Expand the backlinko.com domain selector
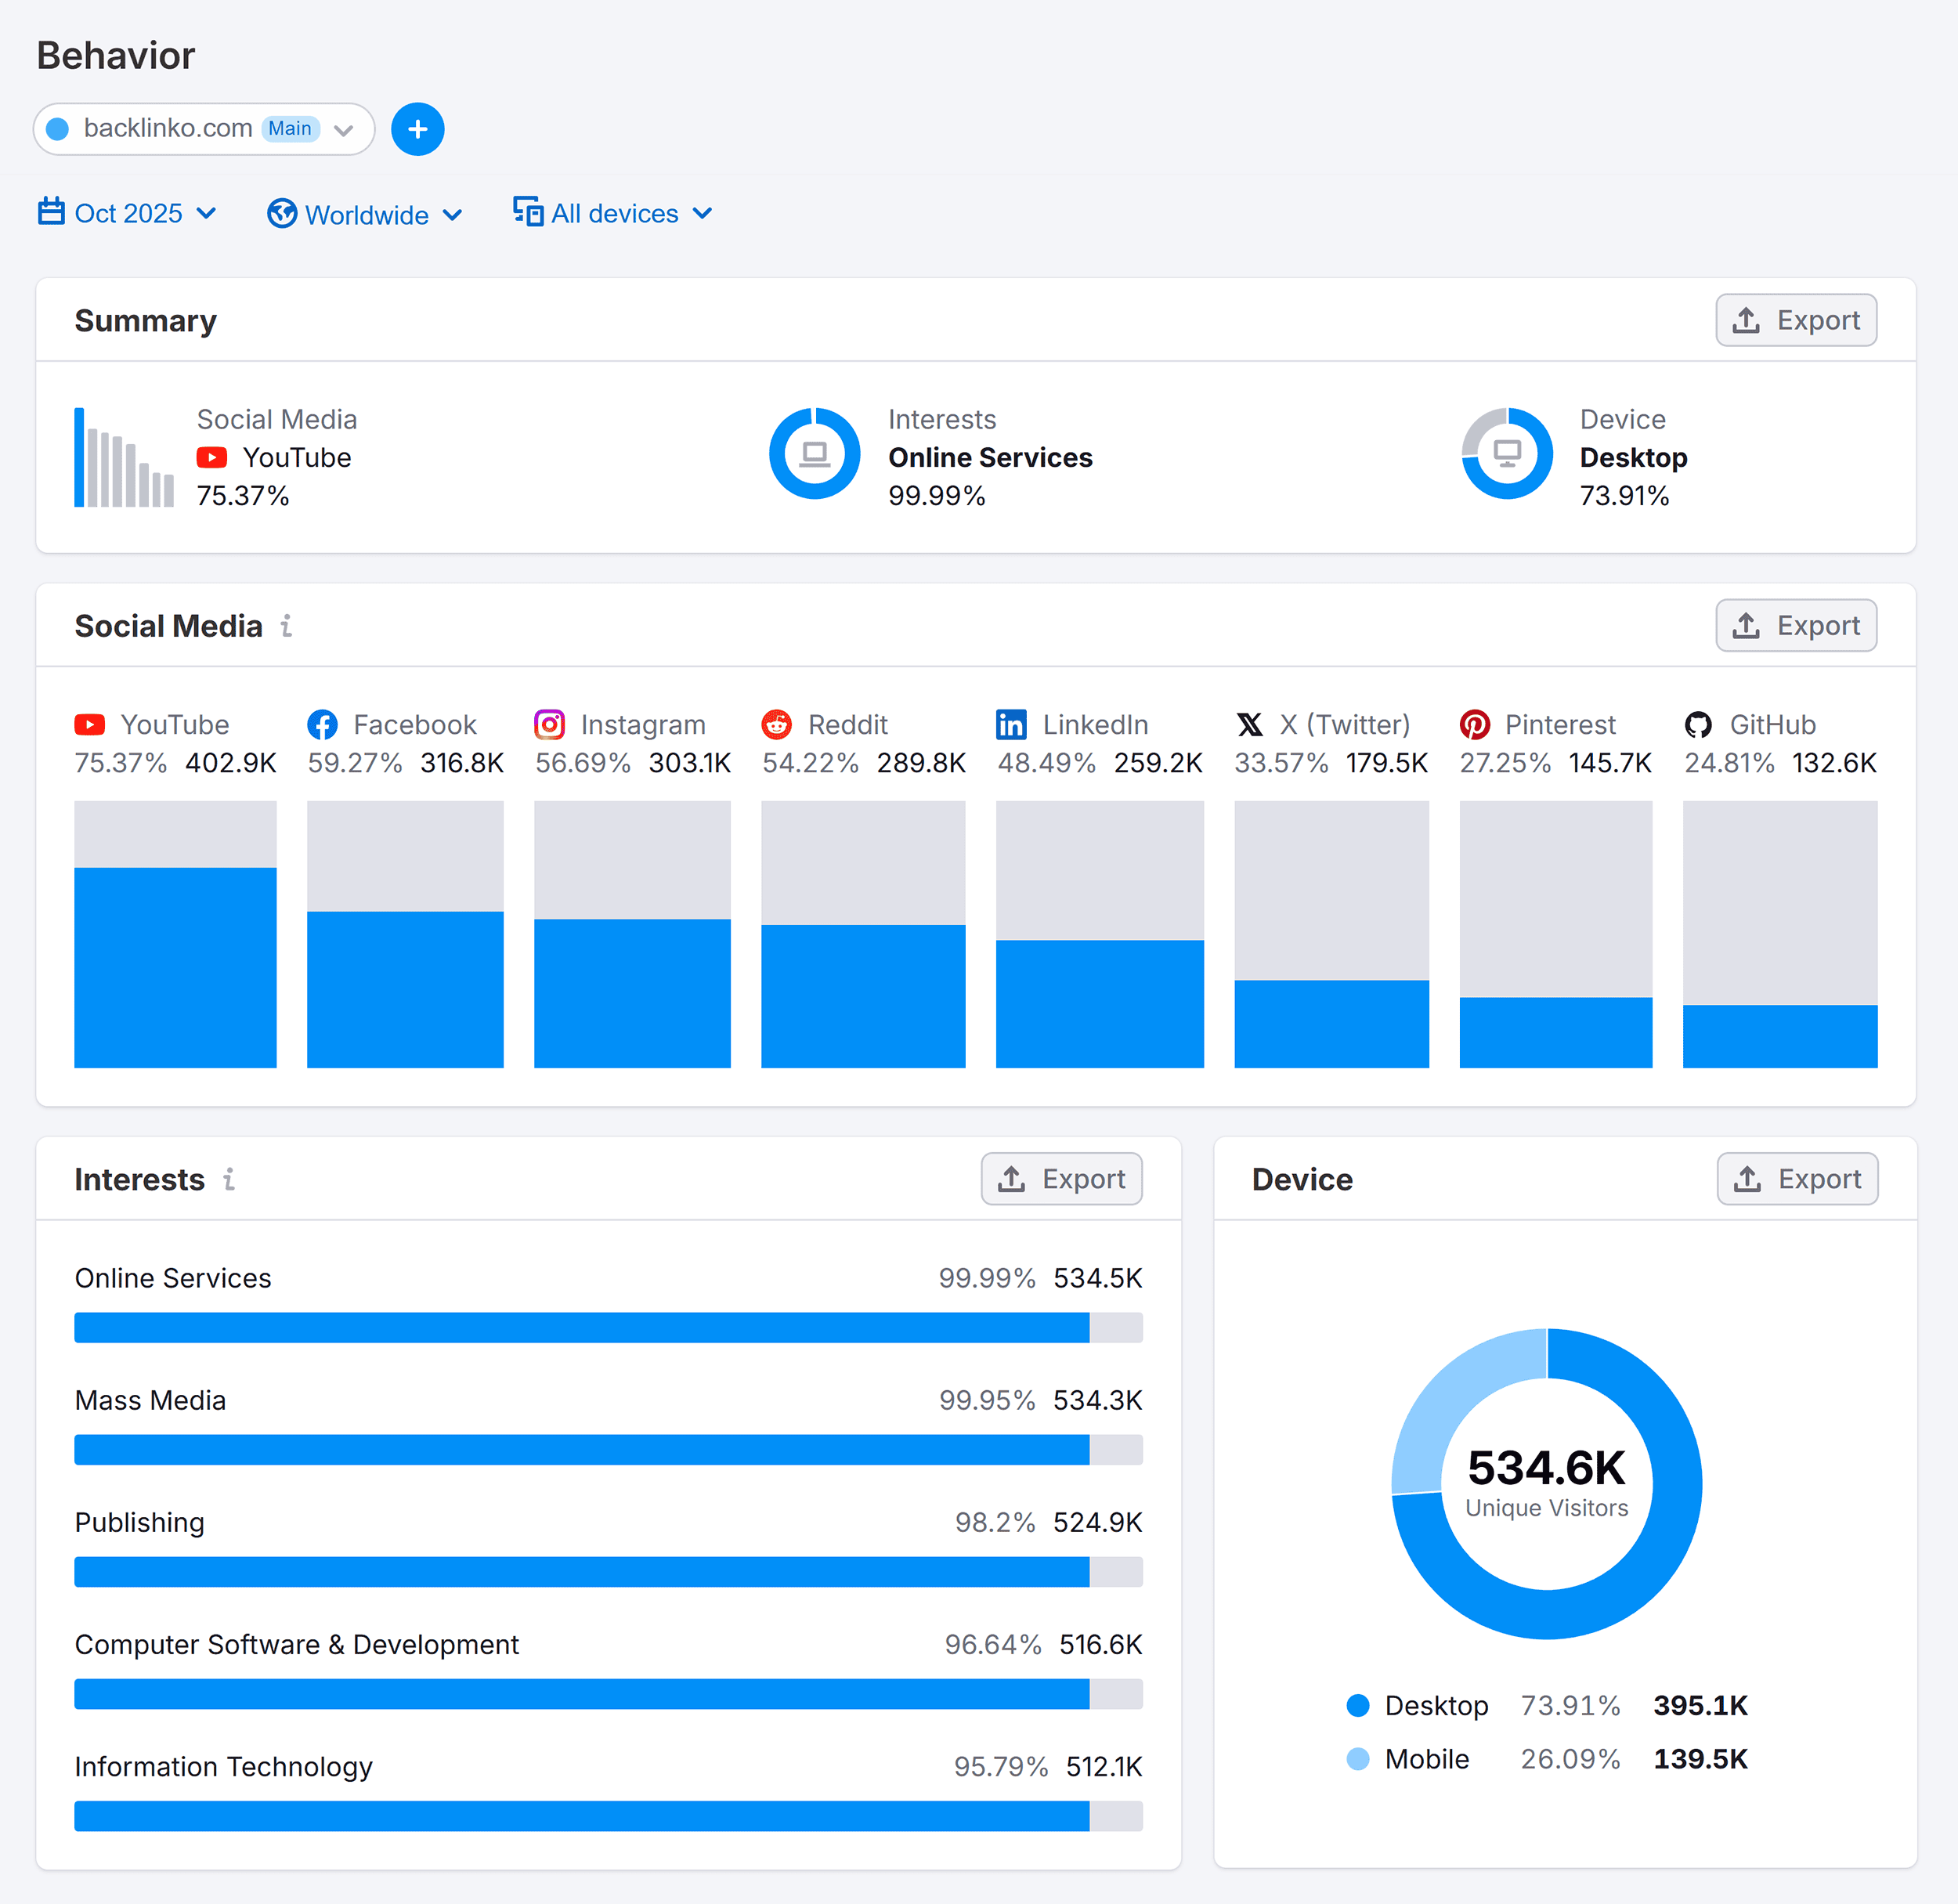The image size is (1958, 1904). (344, 129)
